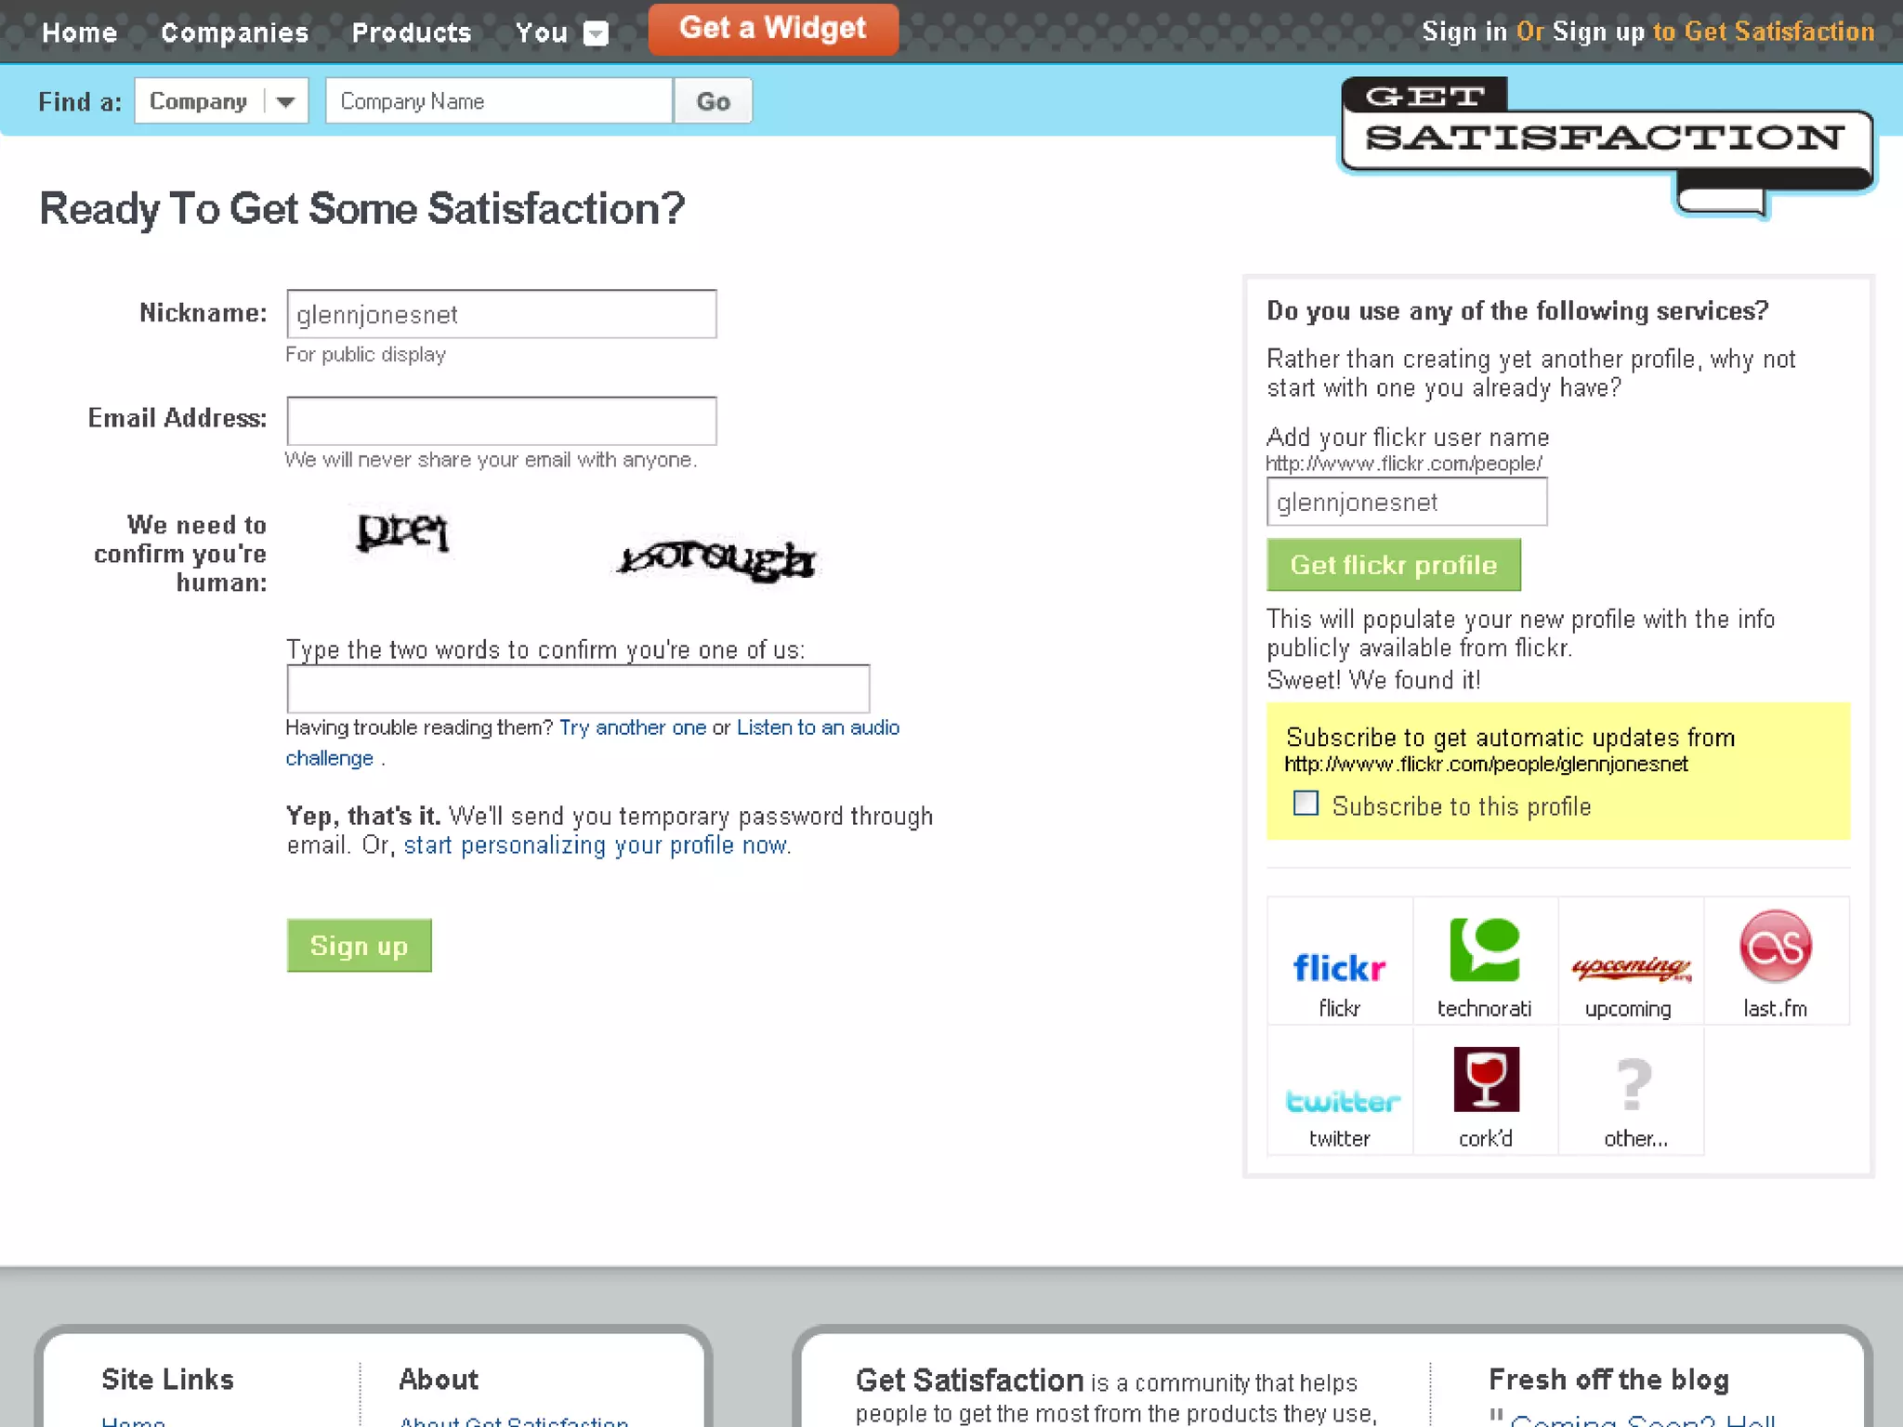
Task: Click the Sign up link in header
Action: (1598, 32)
